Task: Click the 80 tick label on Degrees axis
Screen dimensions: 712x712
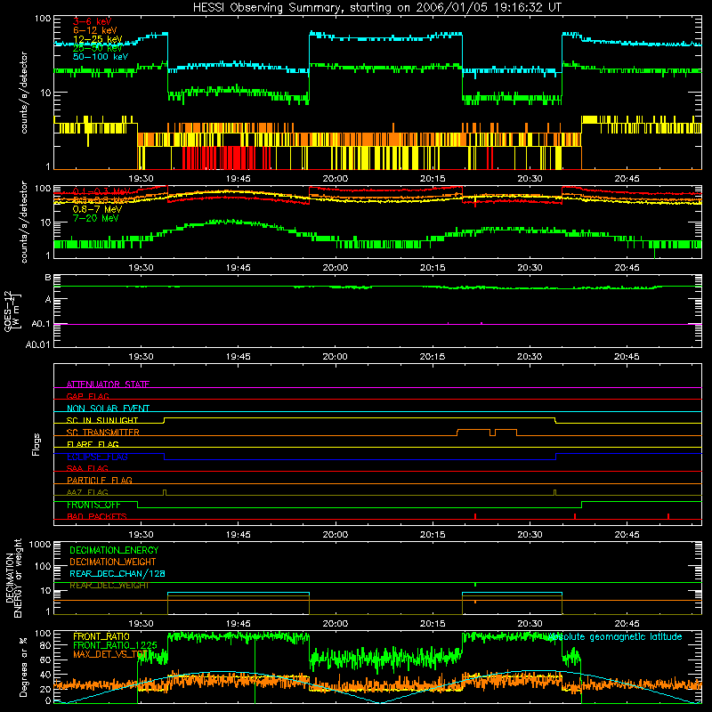Action: [45, 645]
